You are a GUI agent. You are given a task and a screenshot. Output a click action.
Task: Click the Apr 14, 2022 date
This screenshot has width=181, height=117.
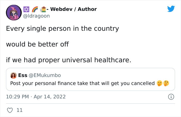click(50, 97)
